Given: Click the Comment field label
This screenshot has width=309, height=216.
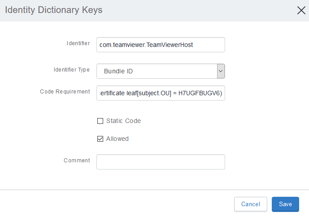Looking at the screenshot, I should 77,161.
